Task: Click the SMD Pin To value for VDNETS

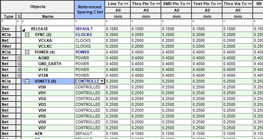Action: pos(176,82)
